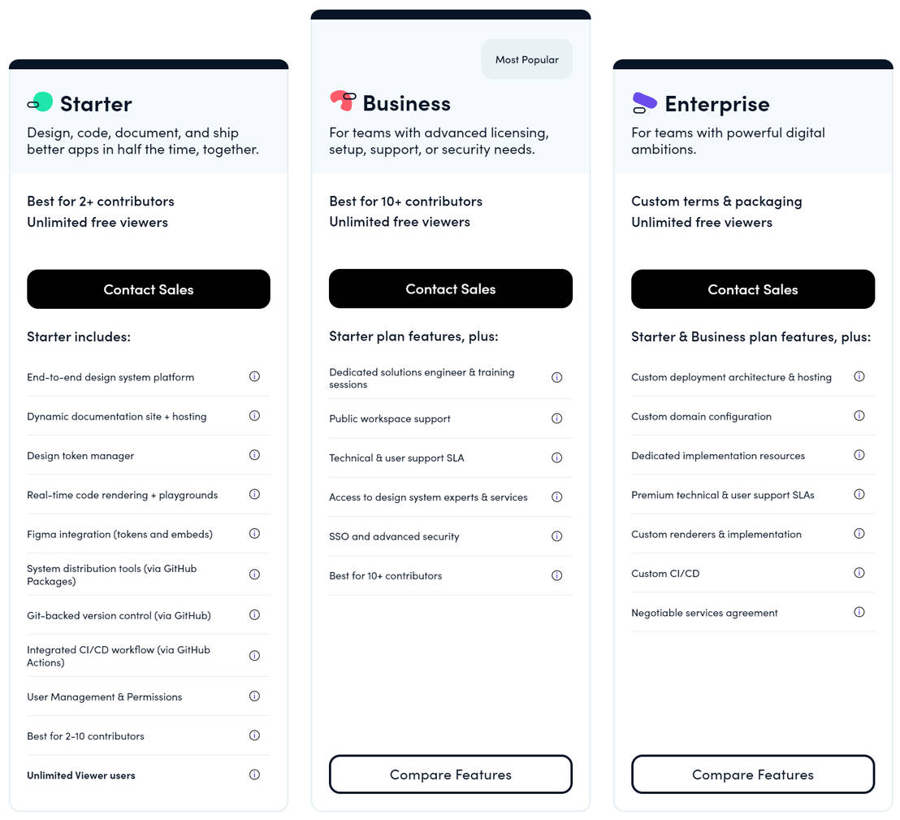Screen dimensions: 900x820
Task: Click info icon beside End-to-end design system platform
Action: (254, 376)
